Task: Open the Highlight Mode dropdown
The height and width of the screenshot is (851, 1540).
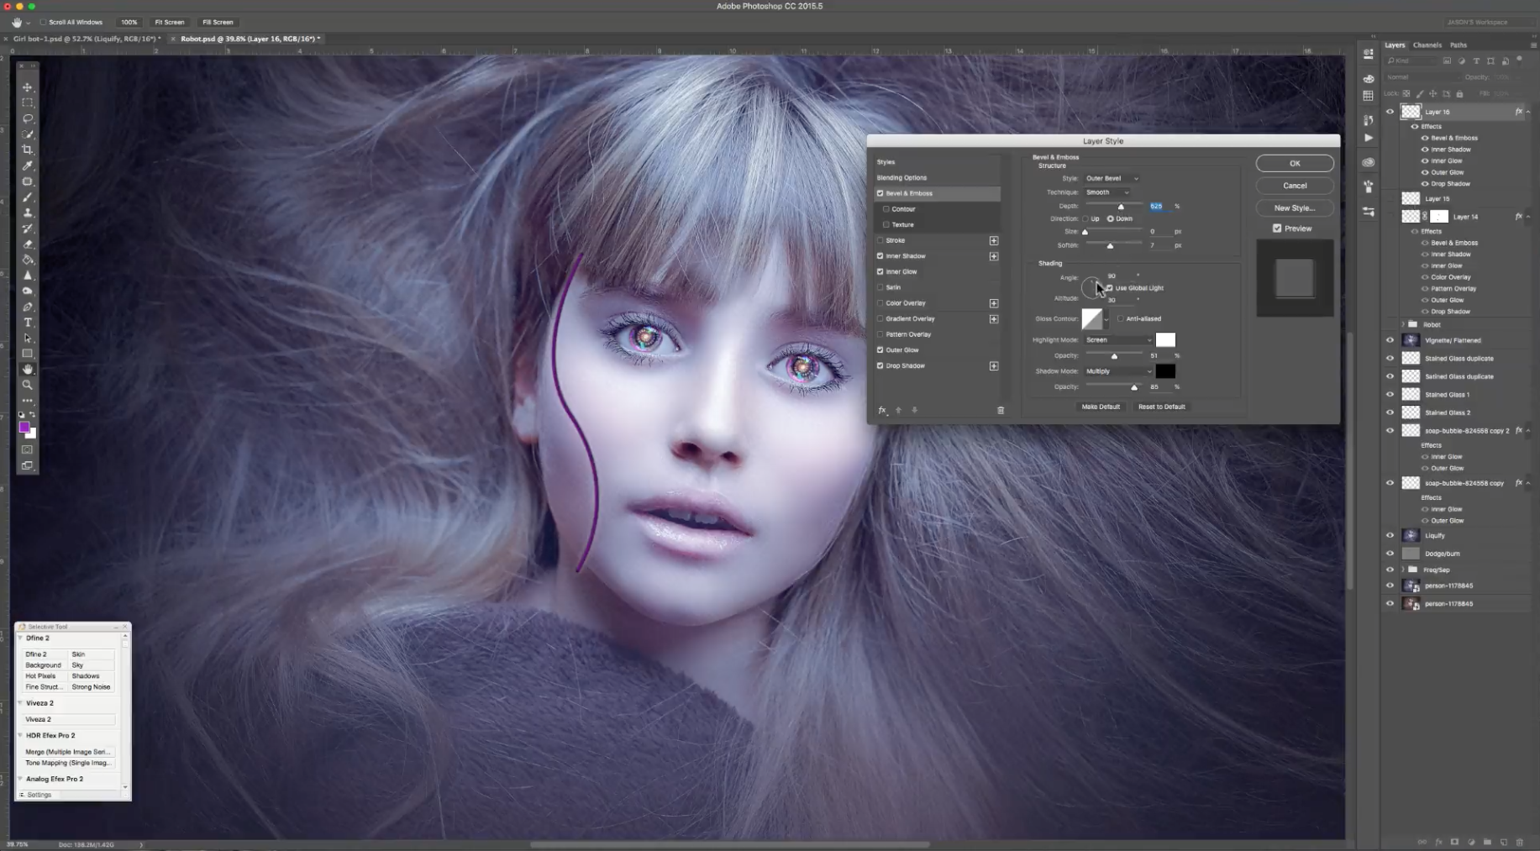Action: click(1118, 339)
